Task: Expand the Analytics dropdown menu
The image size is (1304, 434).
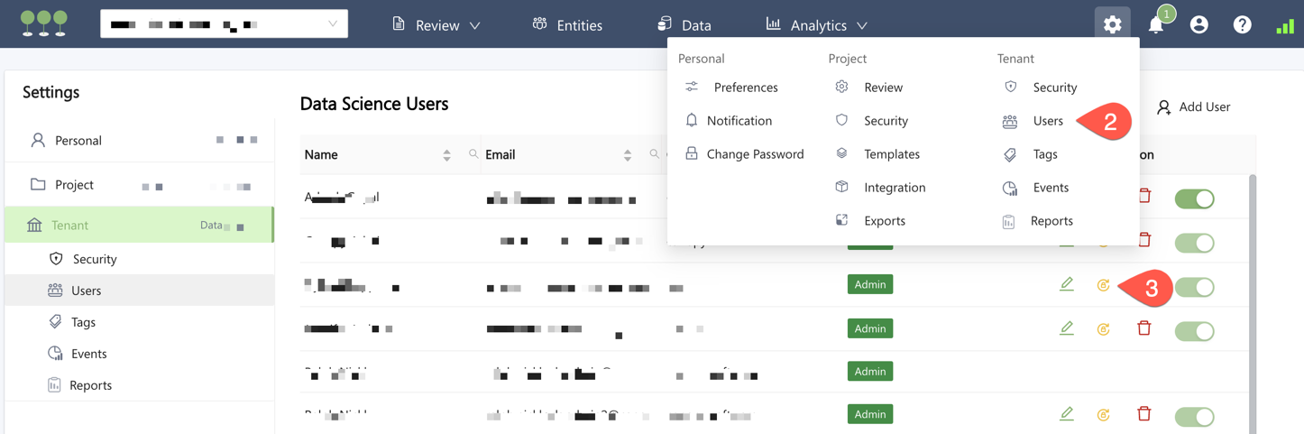Action: tap(817, 25)
